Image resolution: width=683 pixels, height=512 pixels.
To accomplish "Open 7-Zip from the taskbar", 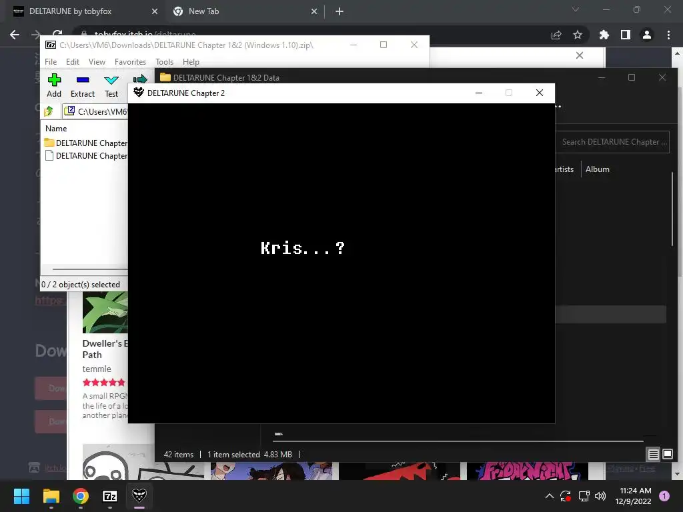I will click(x=110, y=496).
